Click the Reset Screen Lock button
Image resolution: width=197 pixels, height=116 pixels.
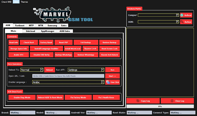110,49
